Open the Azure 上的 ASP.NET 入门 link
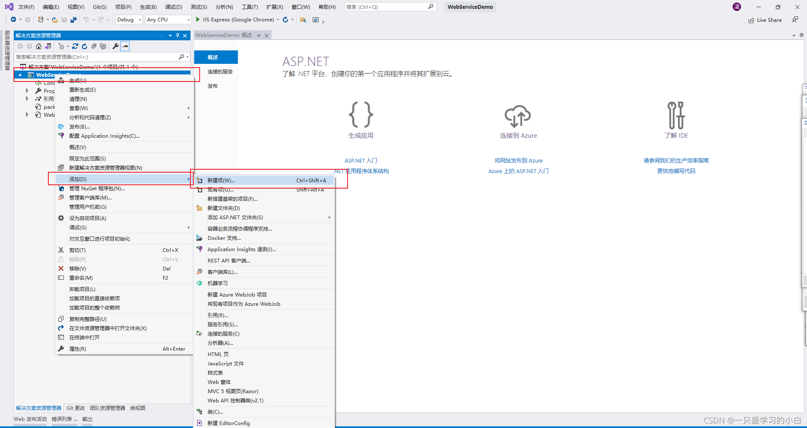 coord(518,171)
